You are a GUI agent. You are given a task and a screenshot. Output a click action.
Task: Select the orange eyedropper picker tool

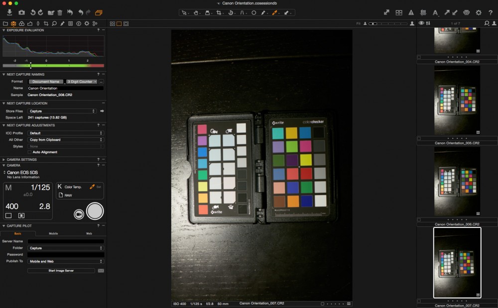274,12
